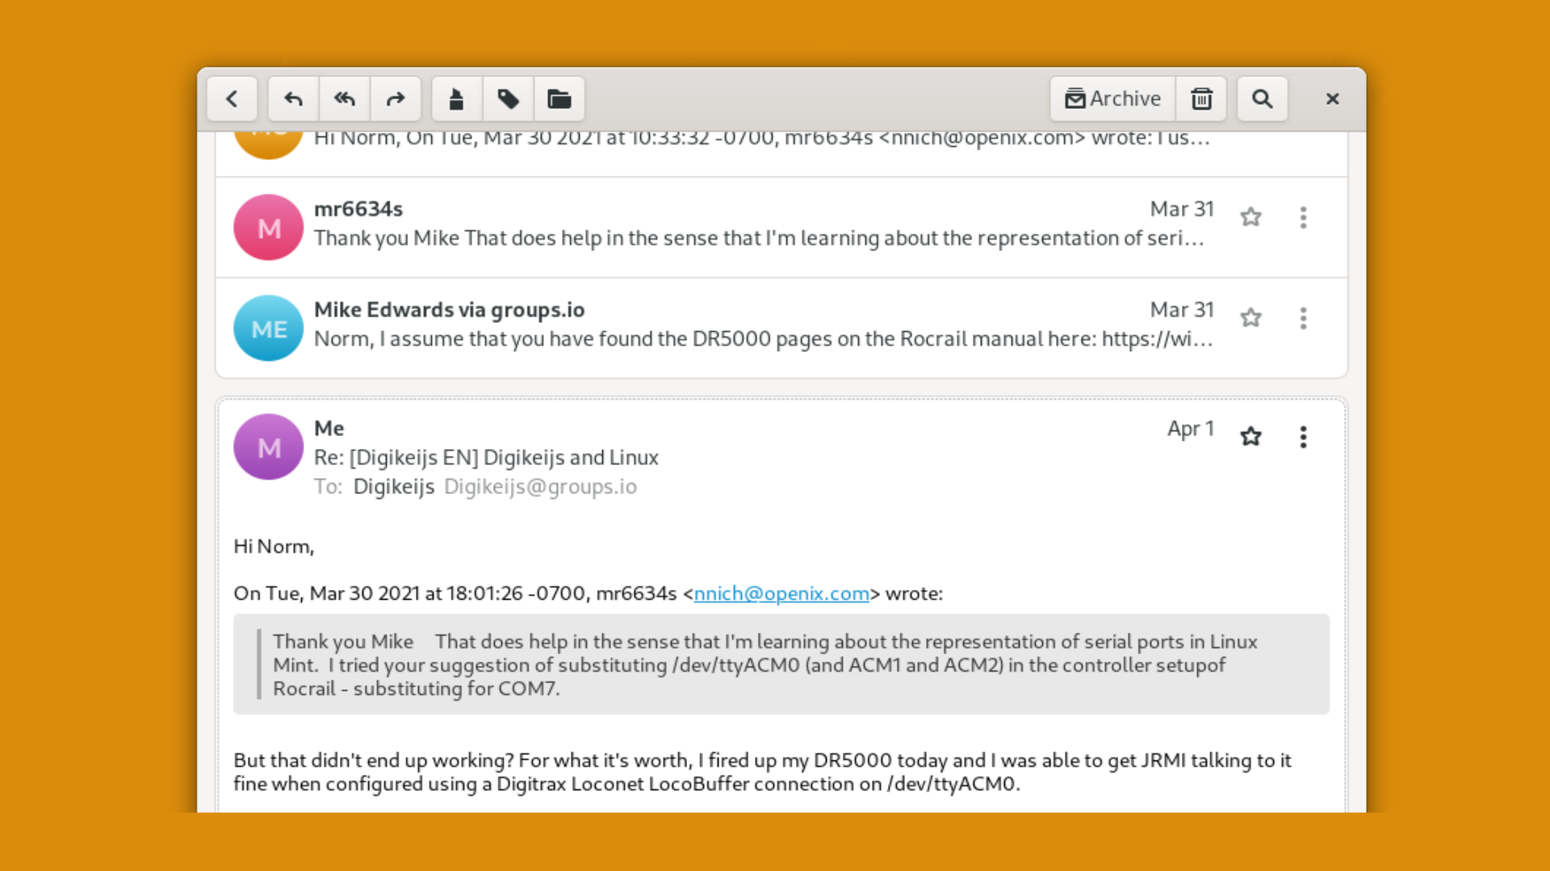Move conversation to folder
Screen dimensions: 1550x871
click(559, 98)
